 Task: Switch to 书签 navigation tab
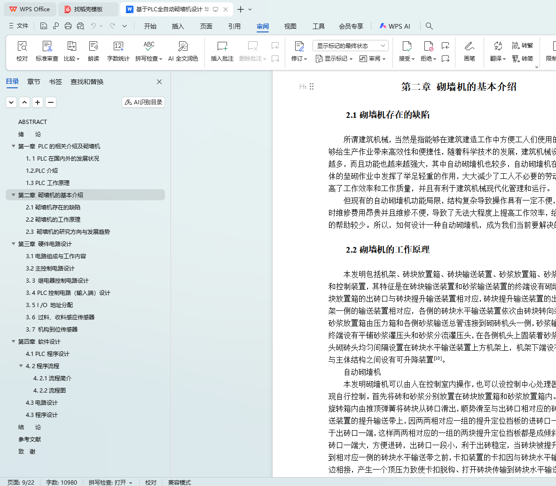click(x=55, y=82)
